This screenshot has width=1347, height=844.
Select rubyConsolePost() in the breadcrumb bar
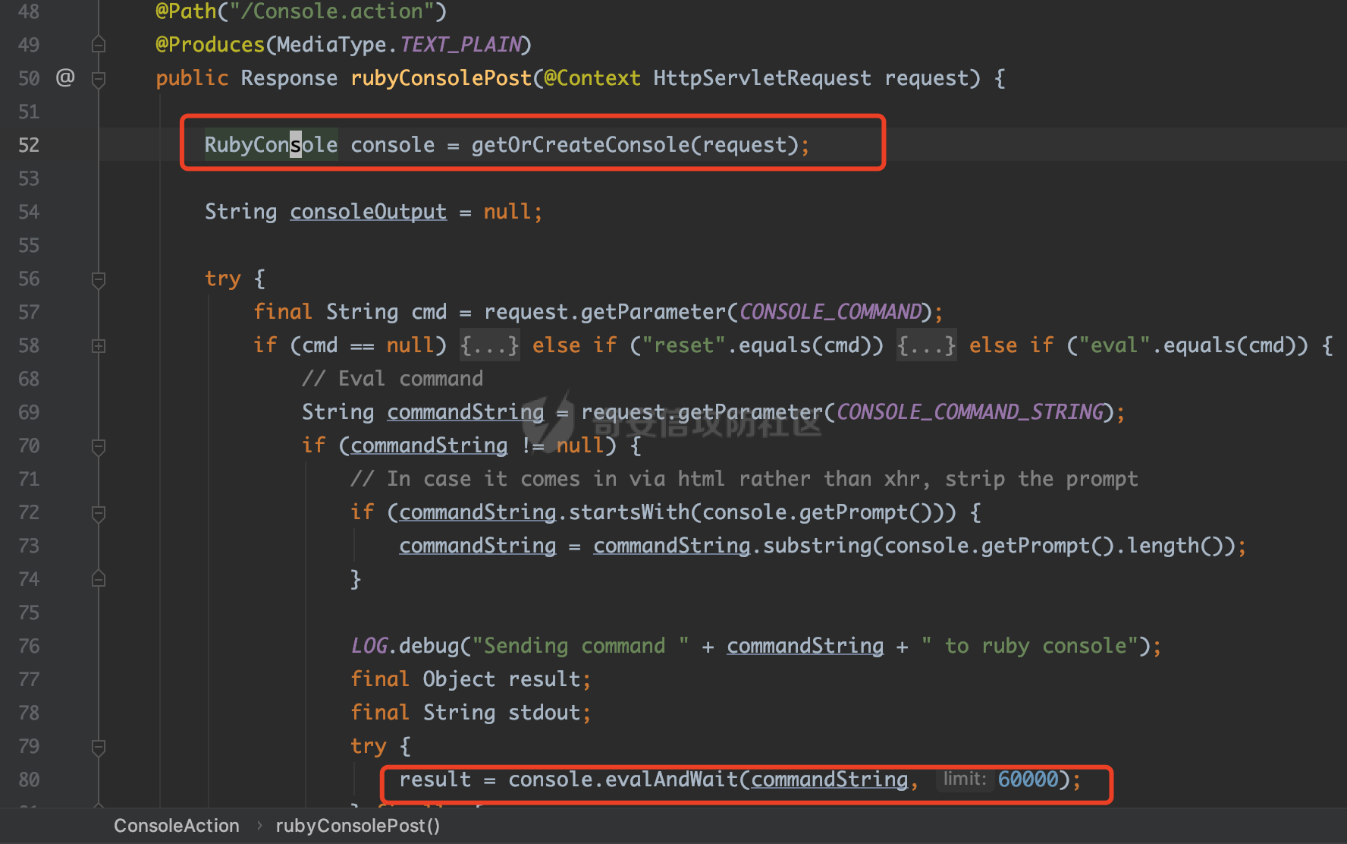357,826
